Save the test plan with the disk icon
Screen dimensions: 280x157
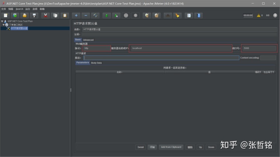click(x=34, y=16)
